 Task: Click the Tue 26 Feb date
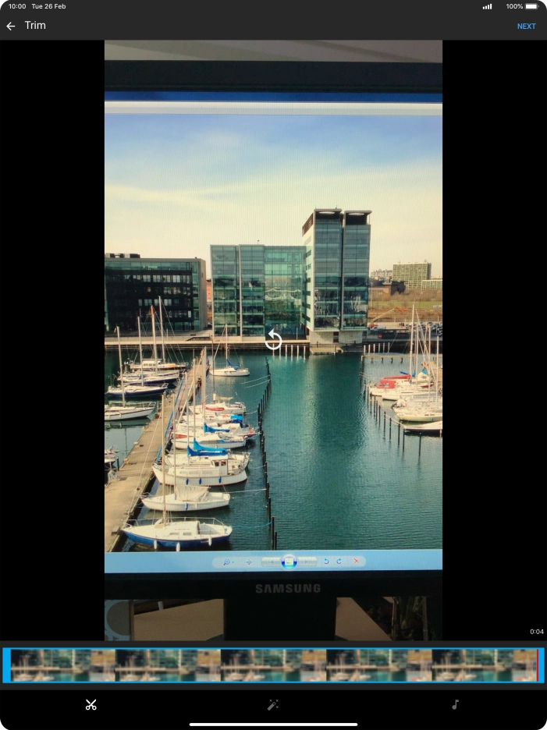coord(48,6)
